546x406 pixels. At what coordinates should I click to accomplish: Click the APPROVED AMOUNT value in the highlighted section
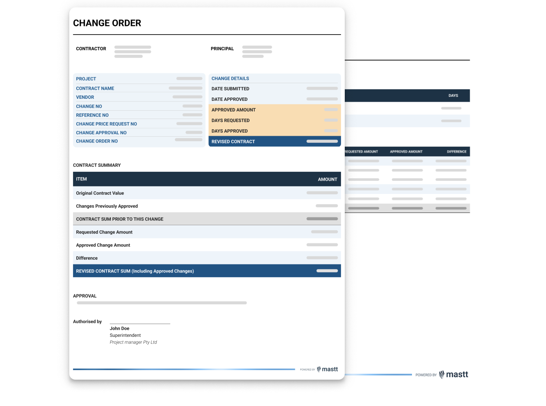point(331,110)
